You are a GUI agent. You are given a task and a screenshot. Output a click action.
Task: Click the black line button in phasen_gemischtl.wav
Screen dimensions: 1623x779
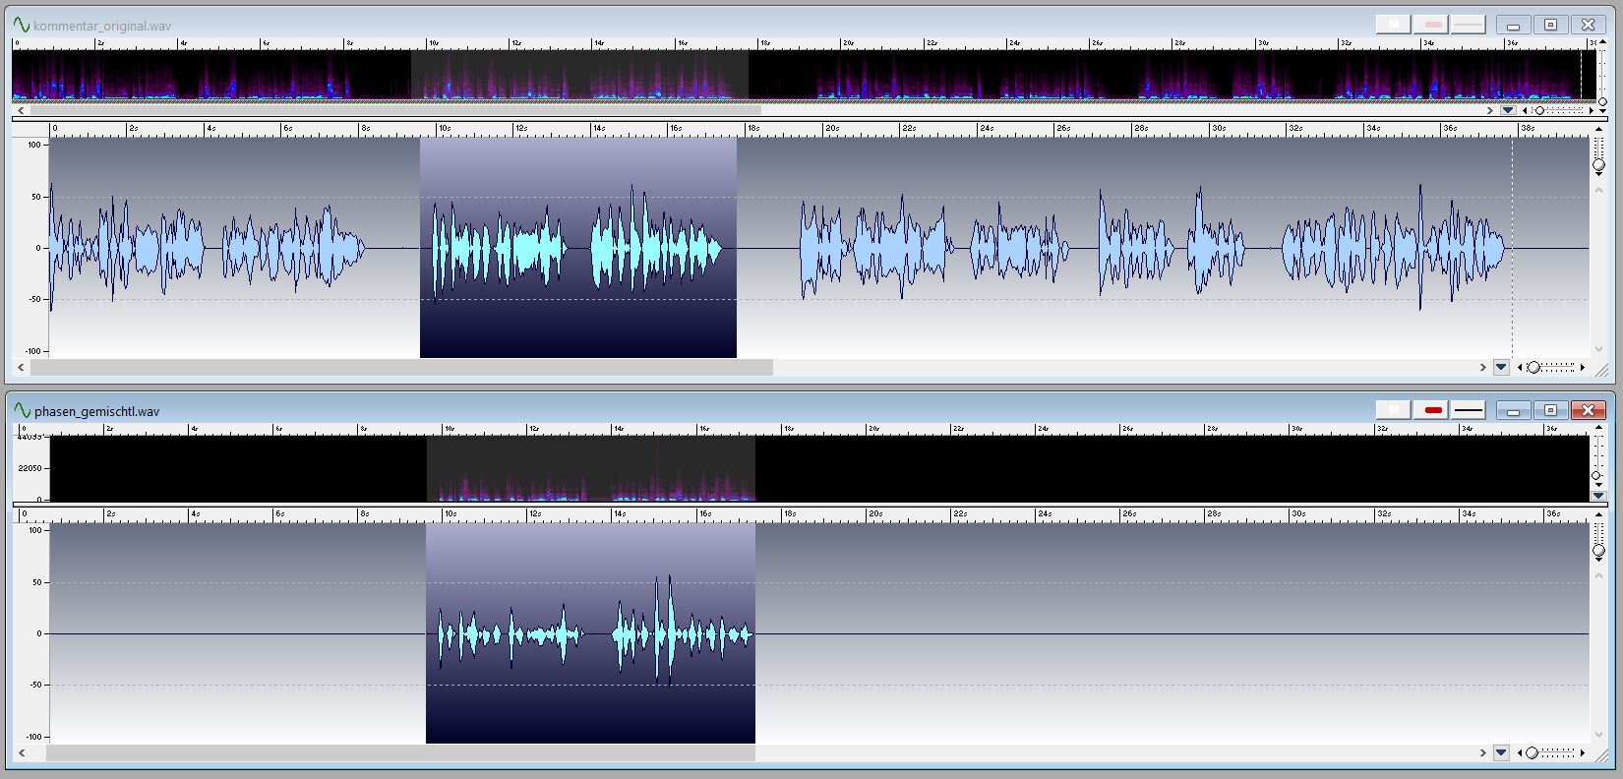coord(1469,410)
